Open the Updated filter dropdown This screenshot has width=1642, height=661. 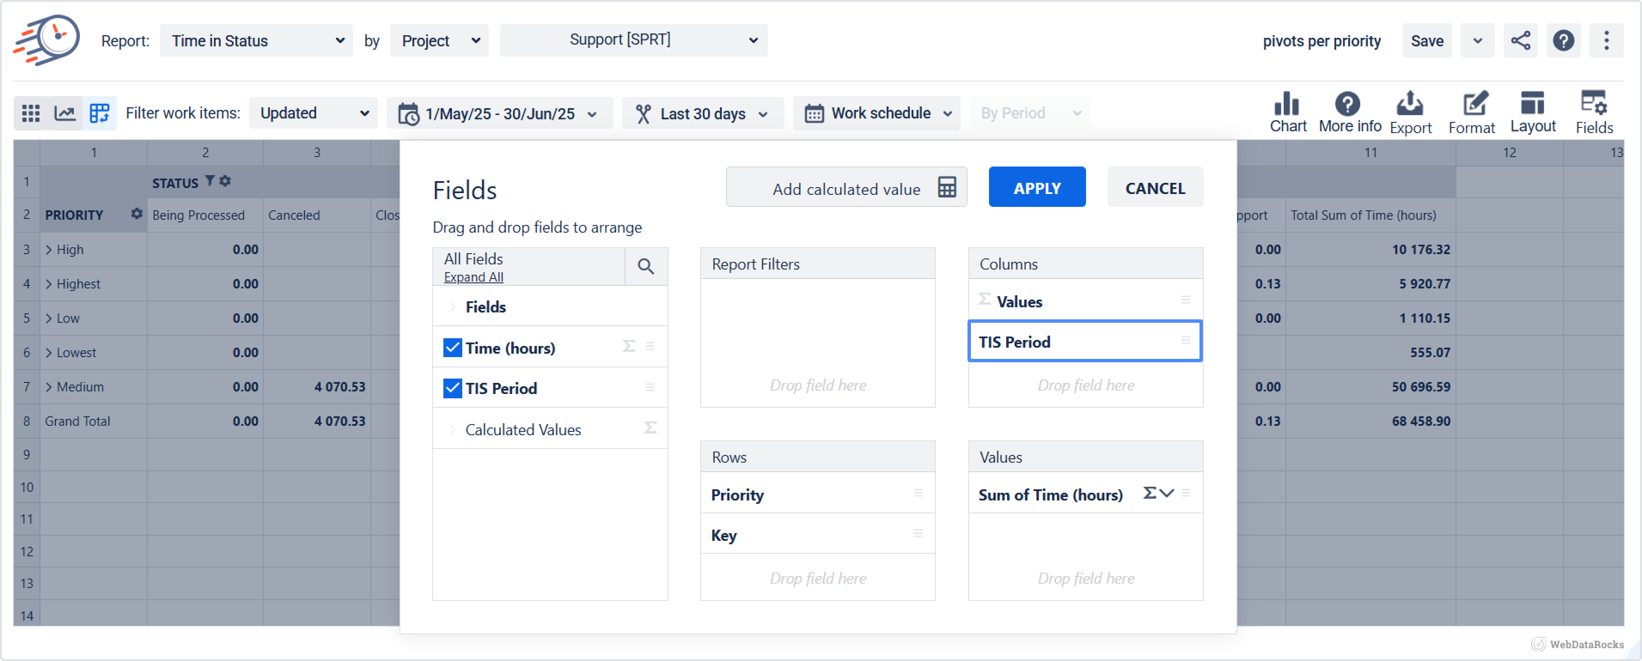pos(314,113)
